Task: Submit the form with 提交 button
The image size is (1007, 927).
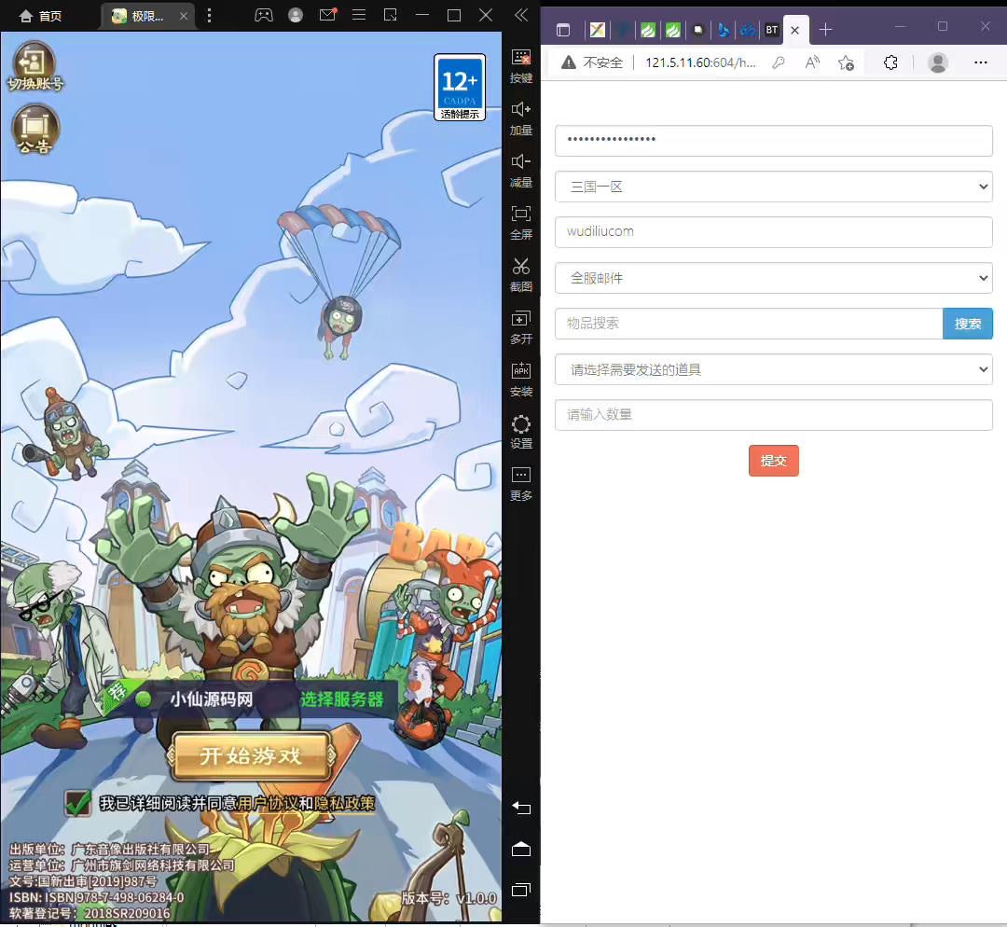Action: coord(773,461)
